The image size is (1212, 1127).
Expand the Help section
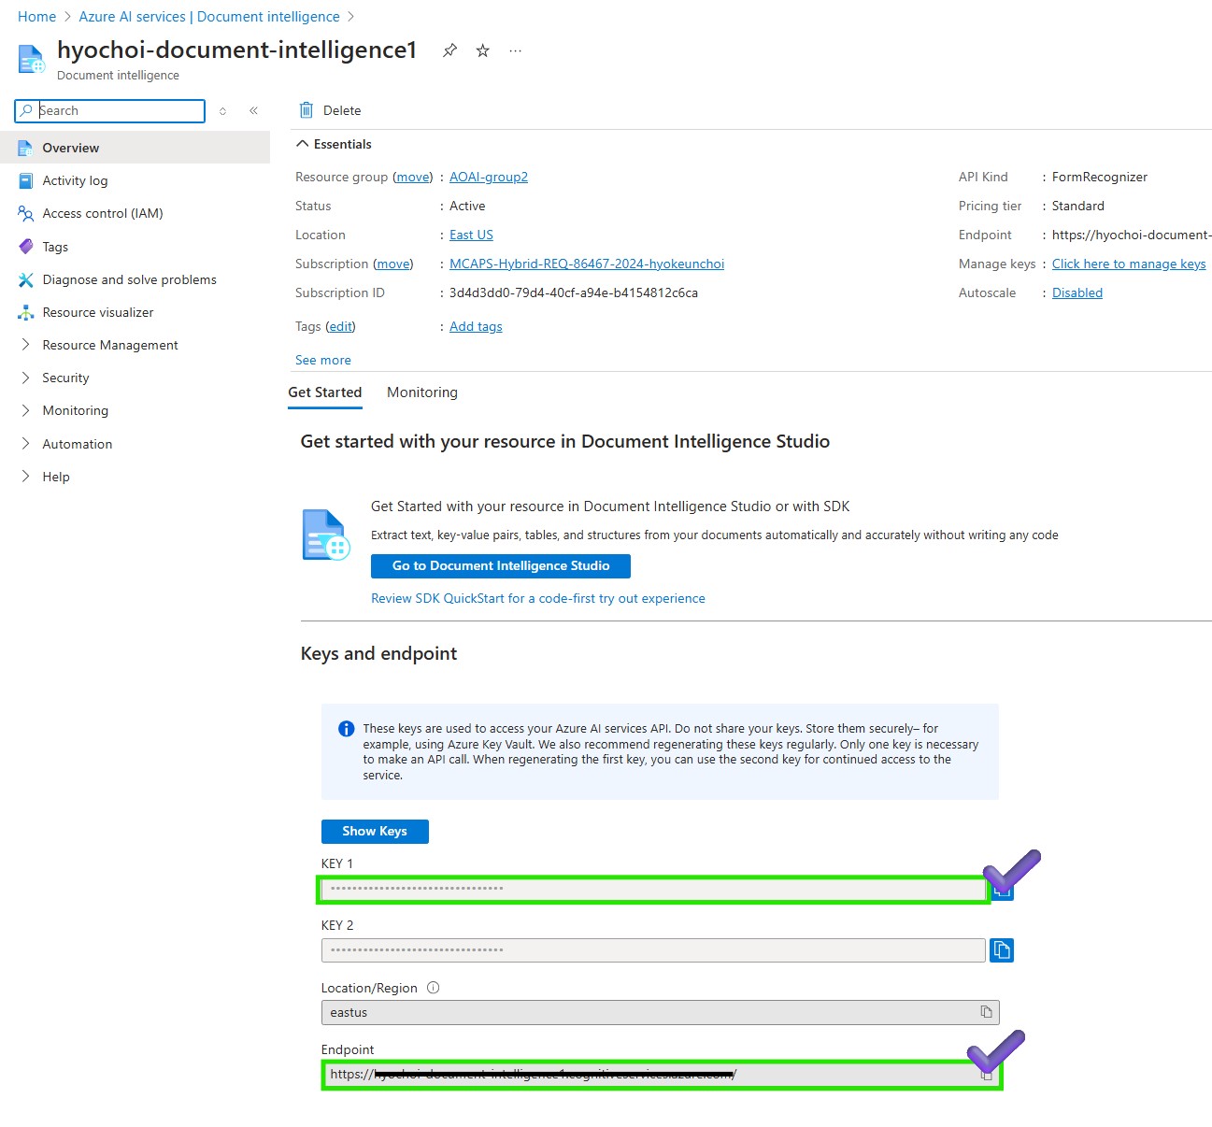(25, 477)
